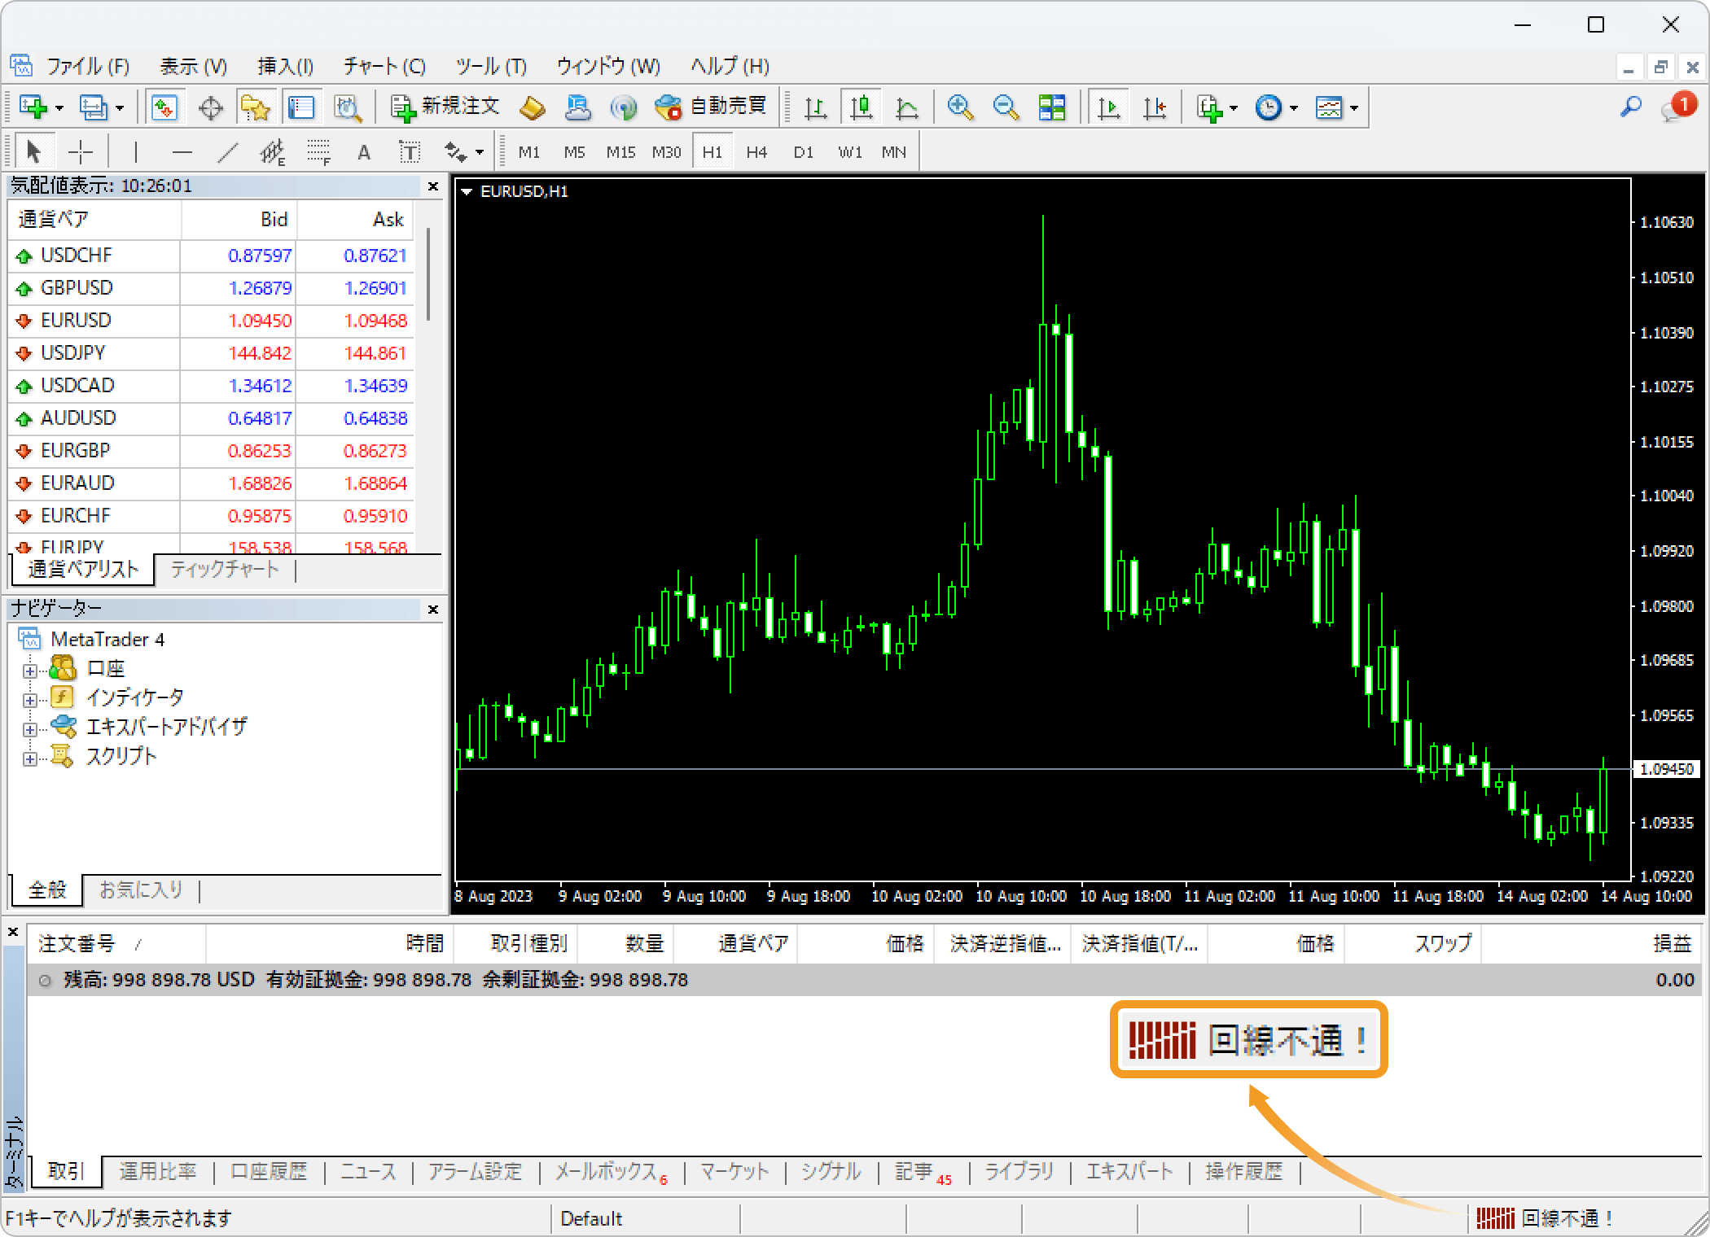Expand the インディケータ tree node
This screenshot has width=1710, height=1237.
30,700
